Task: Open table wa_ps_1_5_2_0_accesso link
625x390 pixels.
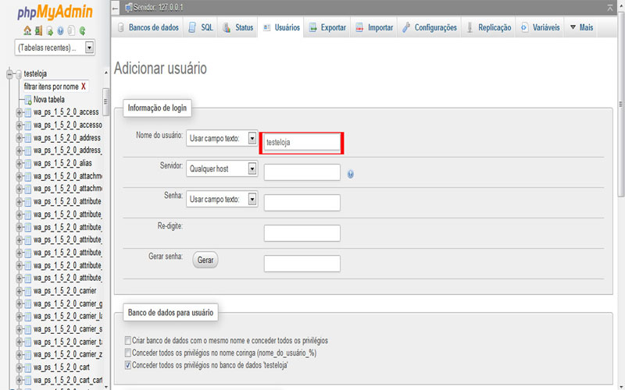Action: point(68,125)
